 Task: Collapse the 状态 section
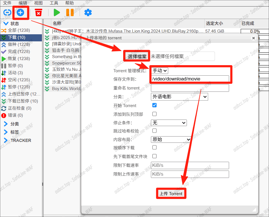click(6, 23)
